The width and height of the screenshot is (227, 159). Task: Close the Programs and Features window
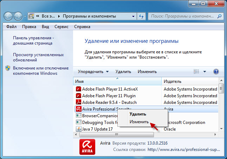pos(216,4)
